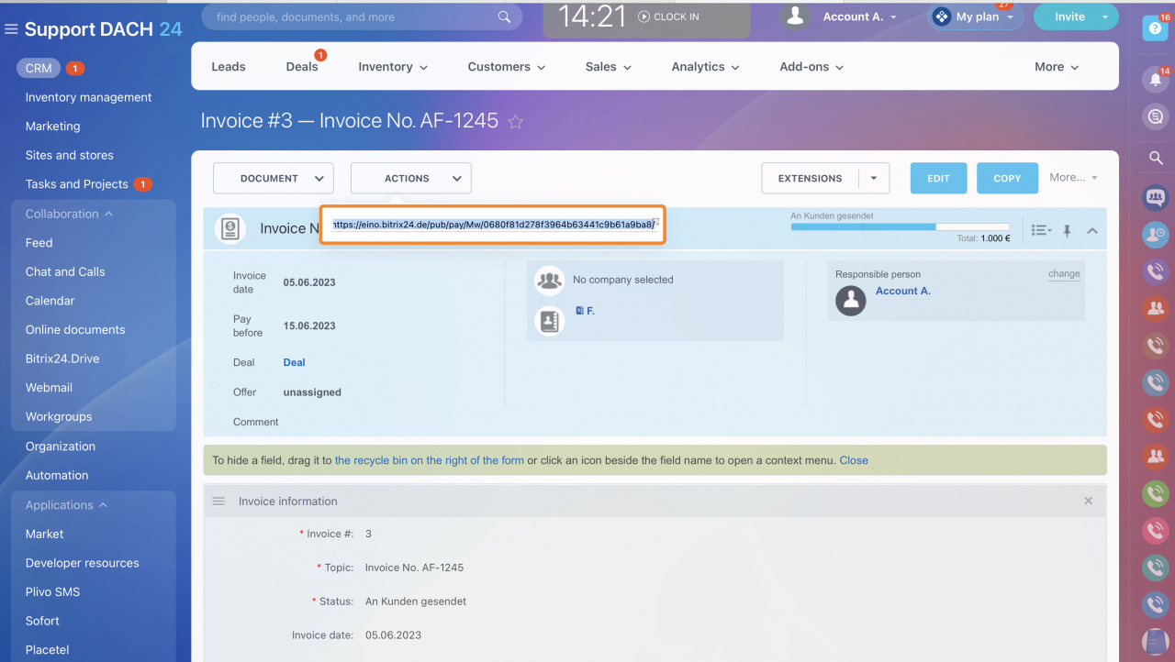Click the hamburger menu in Invoice information panel
This screenshot has width=1175, height=662.
(218, 501)
